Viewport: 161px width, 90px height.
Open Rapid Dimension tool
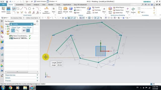pyautogui.click(x=46, y=10)
